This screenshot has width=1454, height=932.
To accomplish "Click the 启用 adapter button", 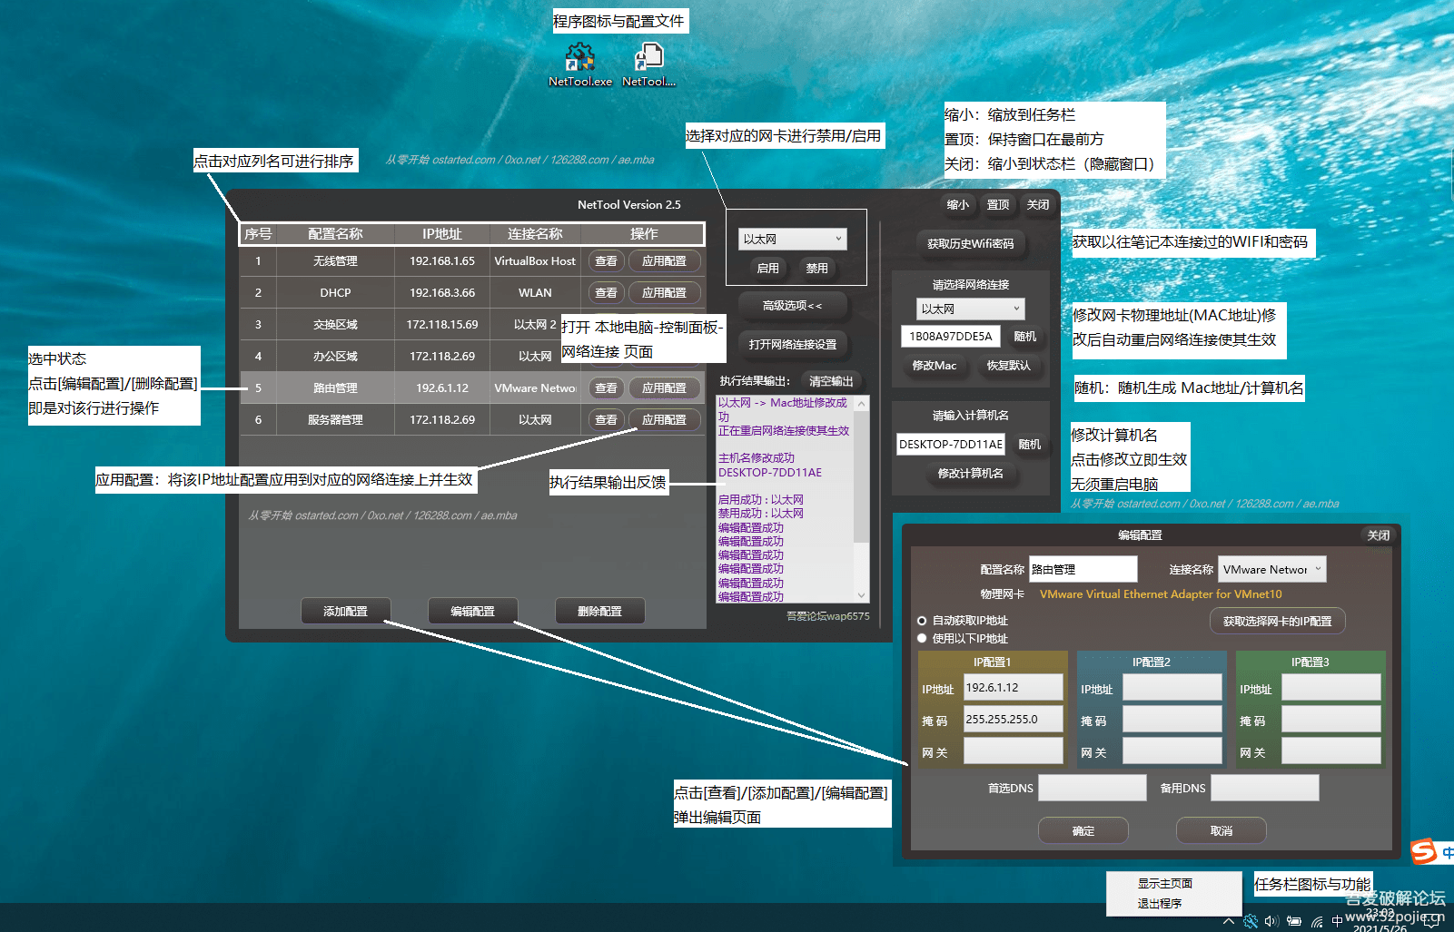I will (767, 269).
